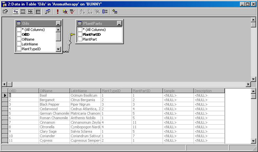Image resolution: width=258 pixels, height=152 pixels.
Task: Click the Verify SQL checkmark icon
Action: [x=72, y=12]
